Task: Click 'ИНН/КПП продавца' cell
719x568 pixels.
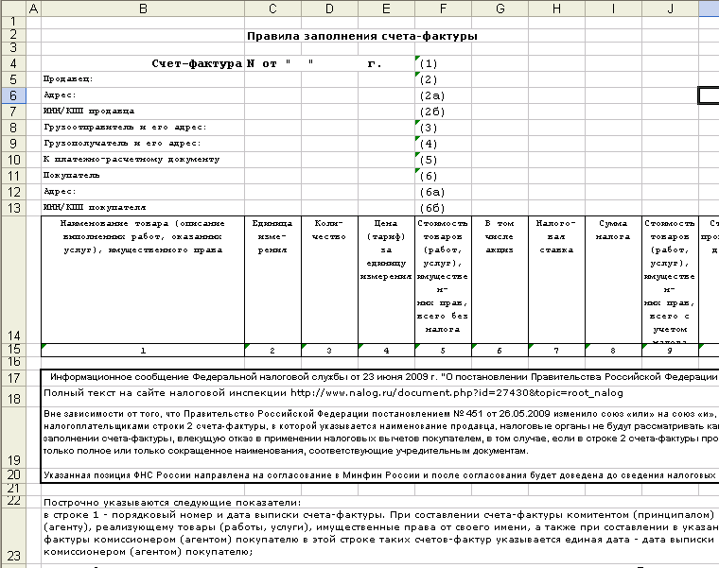Action: [143, 112]
